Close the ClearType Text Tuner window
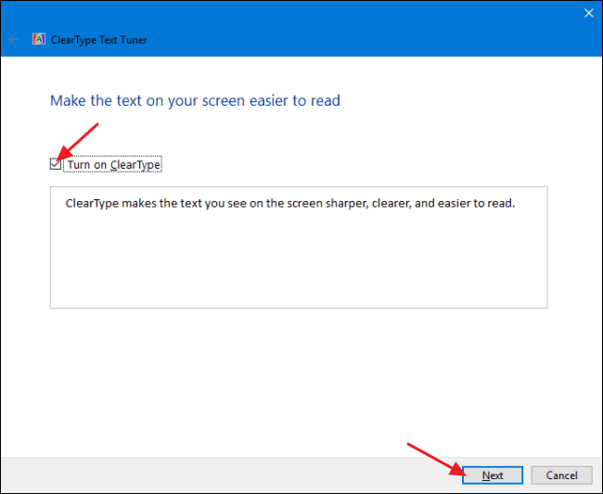603x494 pixels. coord(588,13)
